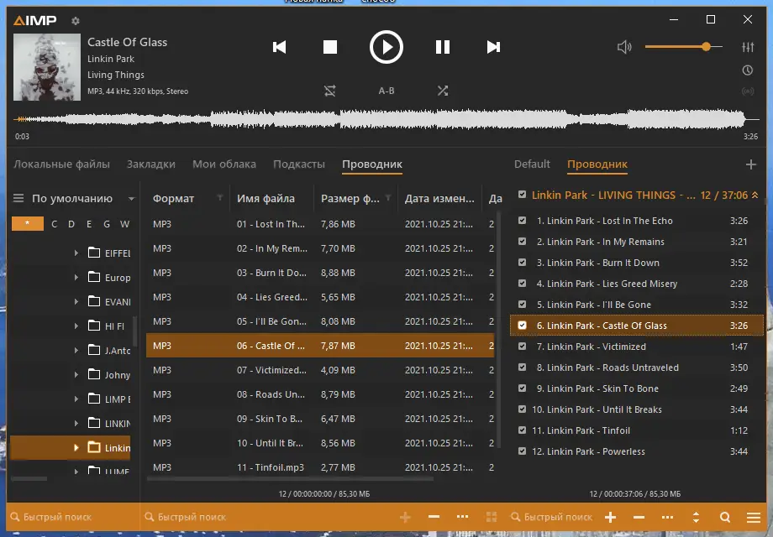773x537 pixels.
Task: Select the Проводник playlist tab
Action: [x=597, y=164]
